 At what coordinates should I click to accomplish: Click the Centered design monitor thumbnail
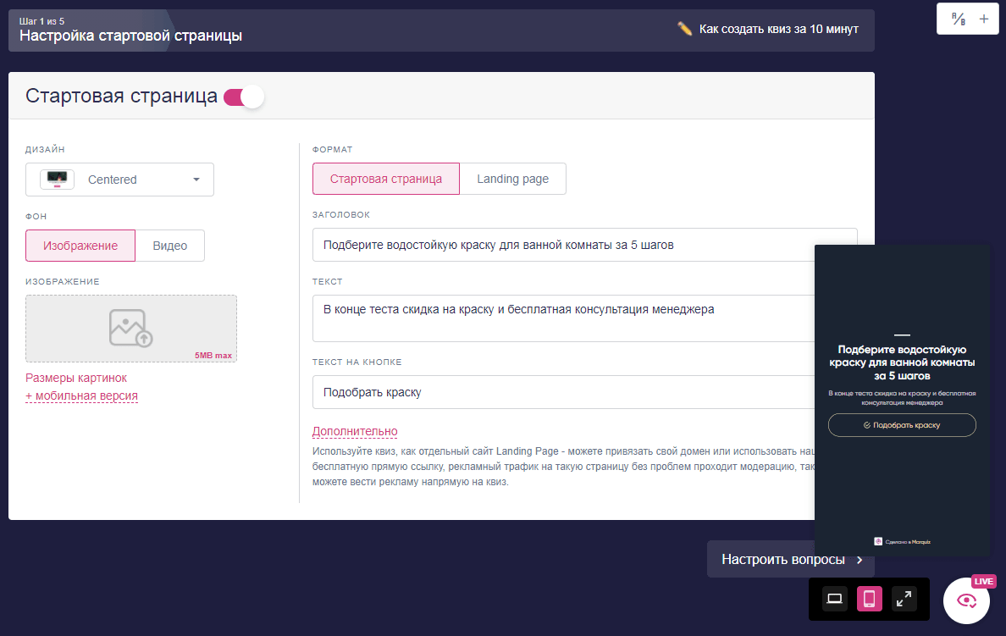(57, 179)
